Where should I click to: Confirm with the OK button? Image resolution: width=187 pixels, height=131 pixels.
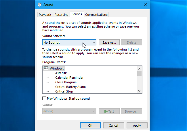coord(90,126)
